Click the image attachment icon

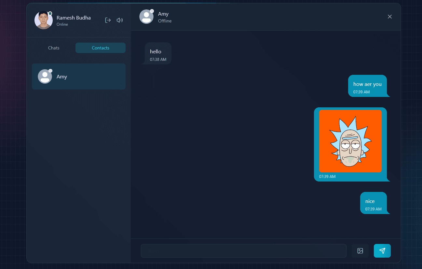point(360,250)
